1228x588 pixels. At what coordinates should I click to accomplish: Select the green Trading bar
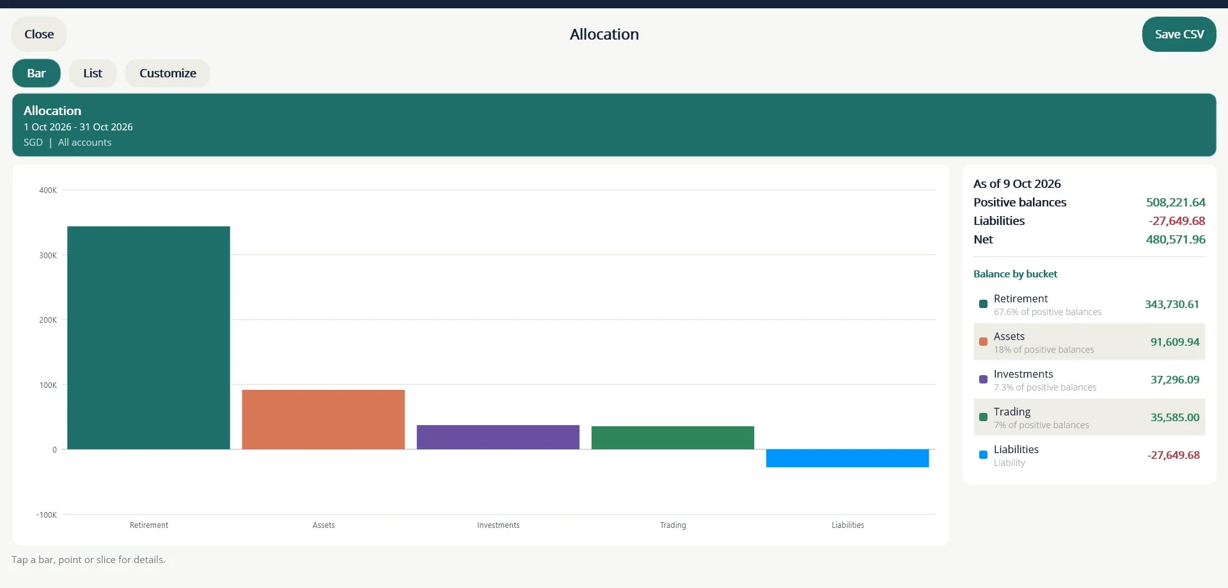673,438
